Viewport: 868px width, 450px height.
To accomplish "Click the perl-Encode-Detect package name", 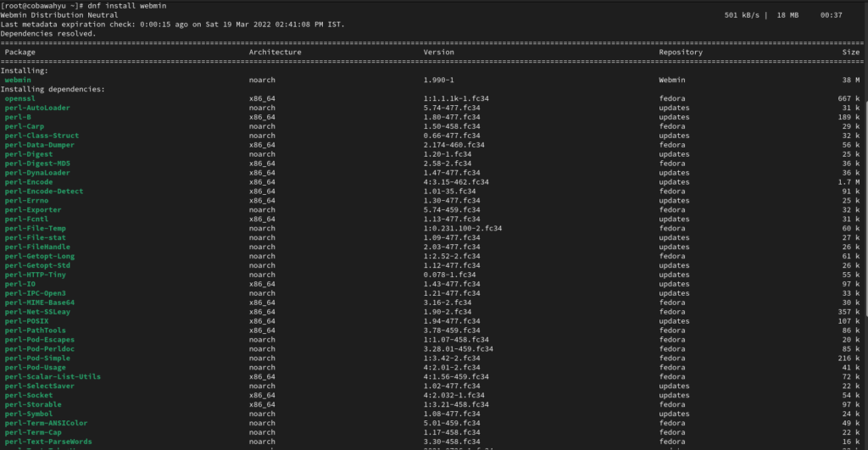I will click(44, 191).
